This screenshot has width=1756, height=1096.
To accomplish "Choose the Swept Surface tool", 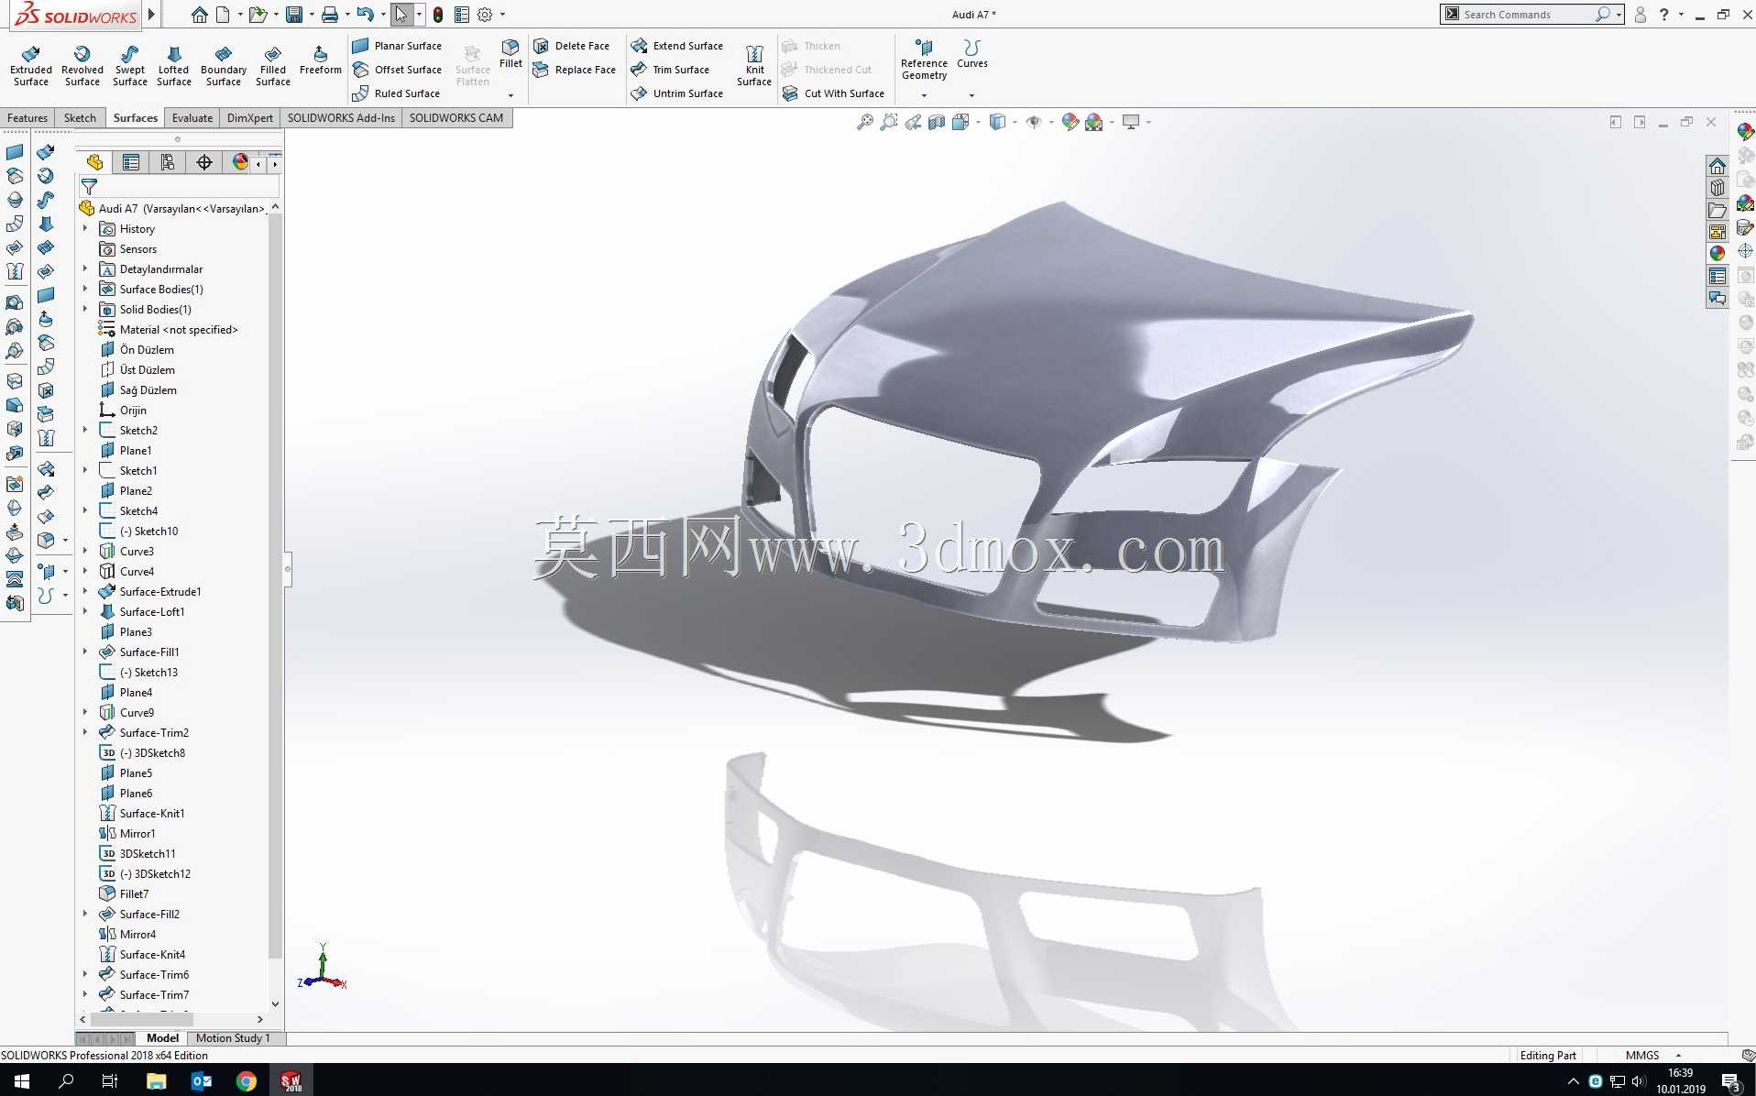I will [x=130, y=66].
